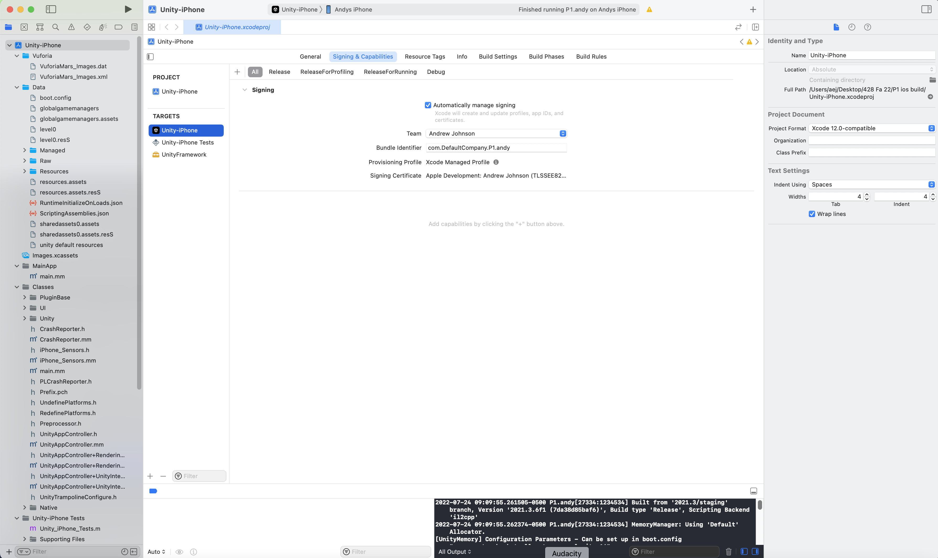The width and height of the screenshot is (938, 558).
Task: Show provisioning profile info icon
Action: [x=496, y=162]
